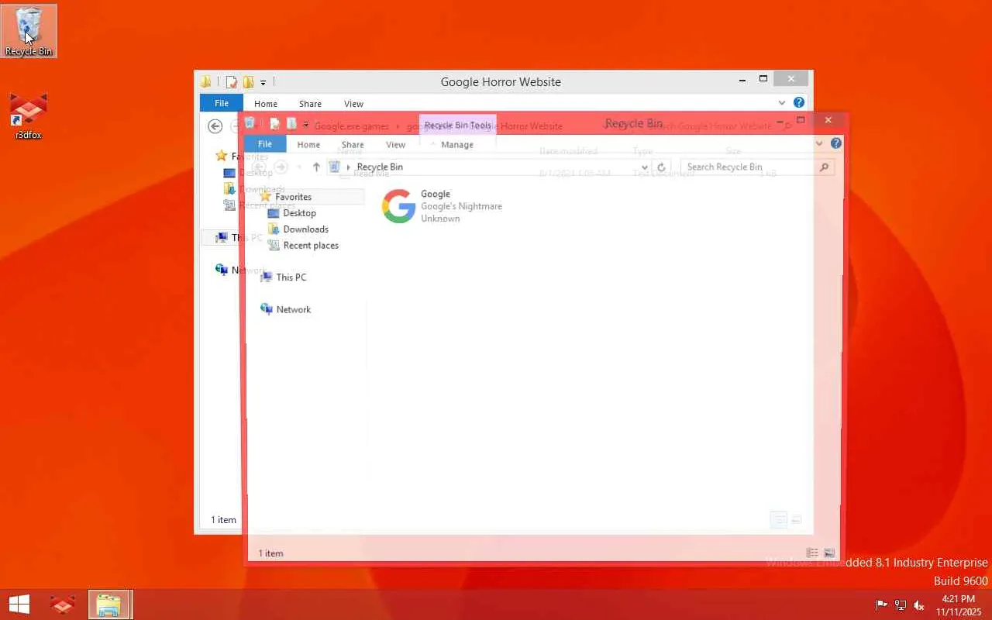This screenshot has height=620, width=992.
Task: Open the taskbar clock showing 4:21 PM
Action: tap(959, 604)
